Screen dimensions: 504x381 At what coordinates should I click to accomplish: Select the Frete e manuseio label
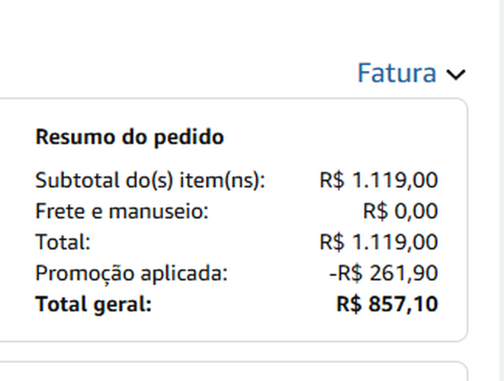[122, 212]
